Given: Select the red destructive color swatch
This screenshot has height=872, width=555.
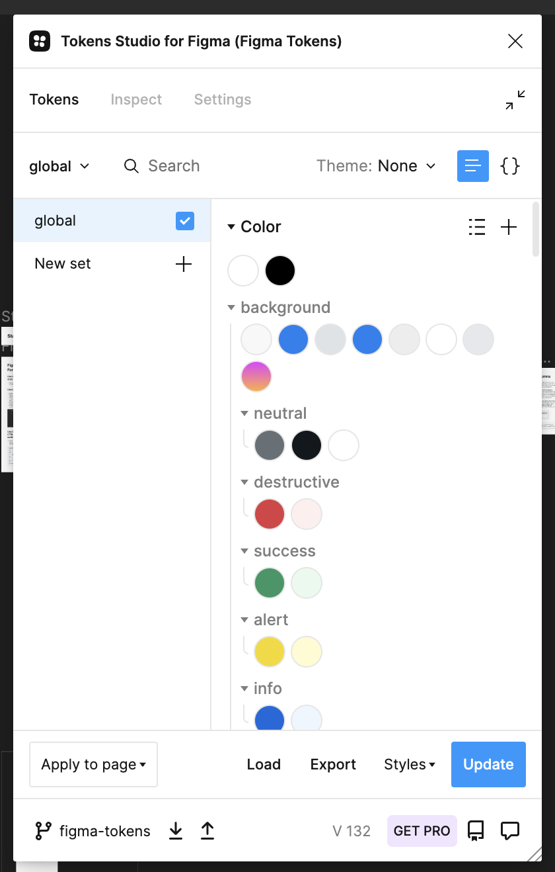Looking at the screenshot, I should tap(270, 514).
